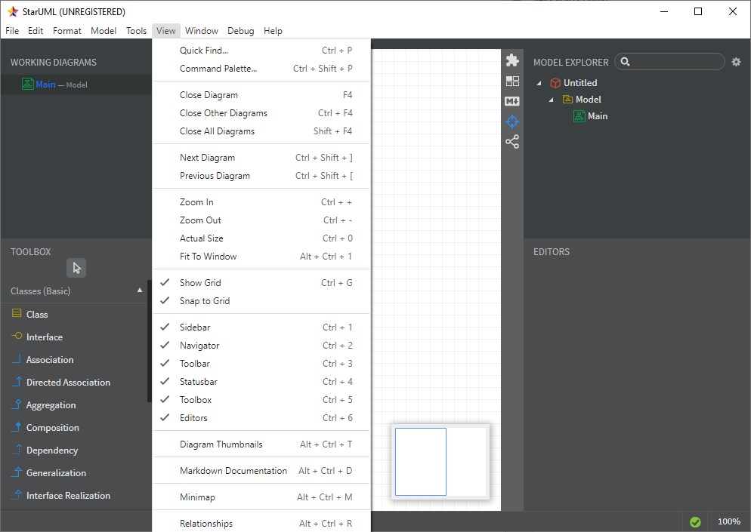Open the File menu

(12, 31)
